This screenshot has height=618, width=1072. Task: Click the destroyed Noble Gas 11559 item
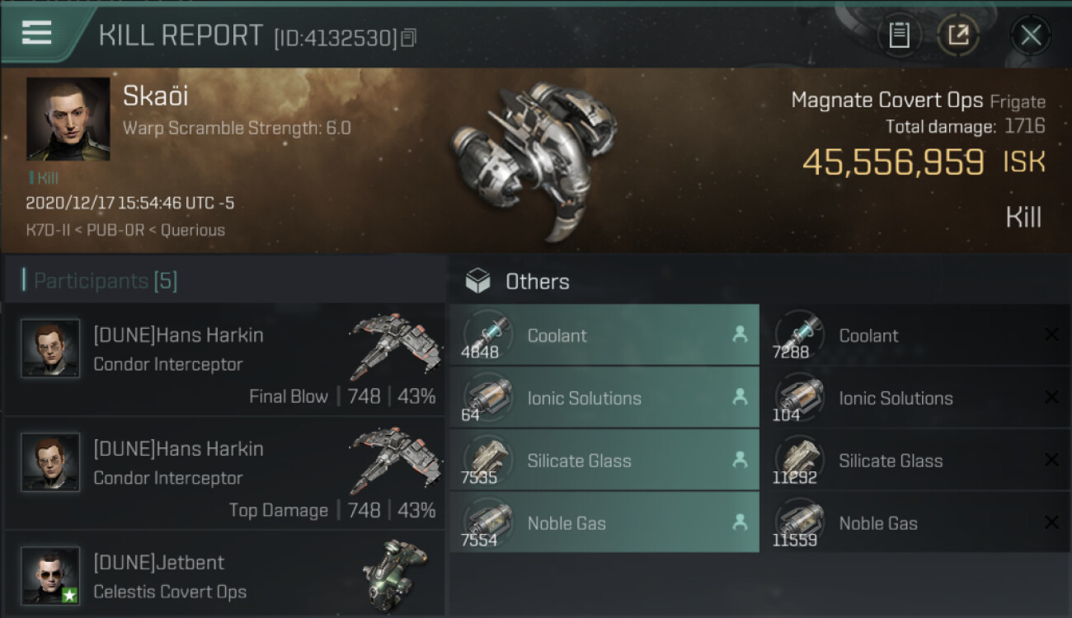click(915, 523)
